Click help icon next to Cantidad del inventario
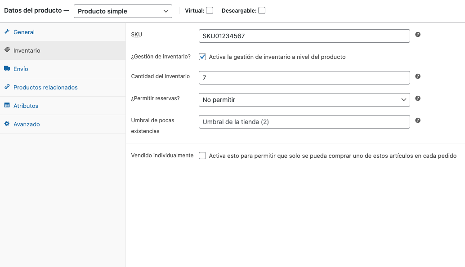The width and height of the screenshot is (465, 267). 418,76
